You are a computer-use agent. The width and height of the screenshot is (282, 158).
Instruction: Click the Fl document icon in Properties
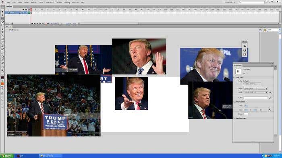[x=238, y=72]
